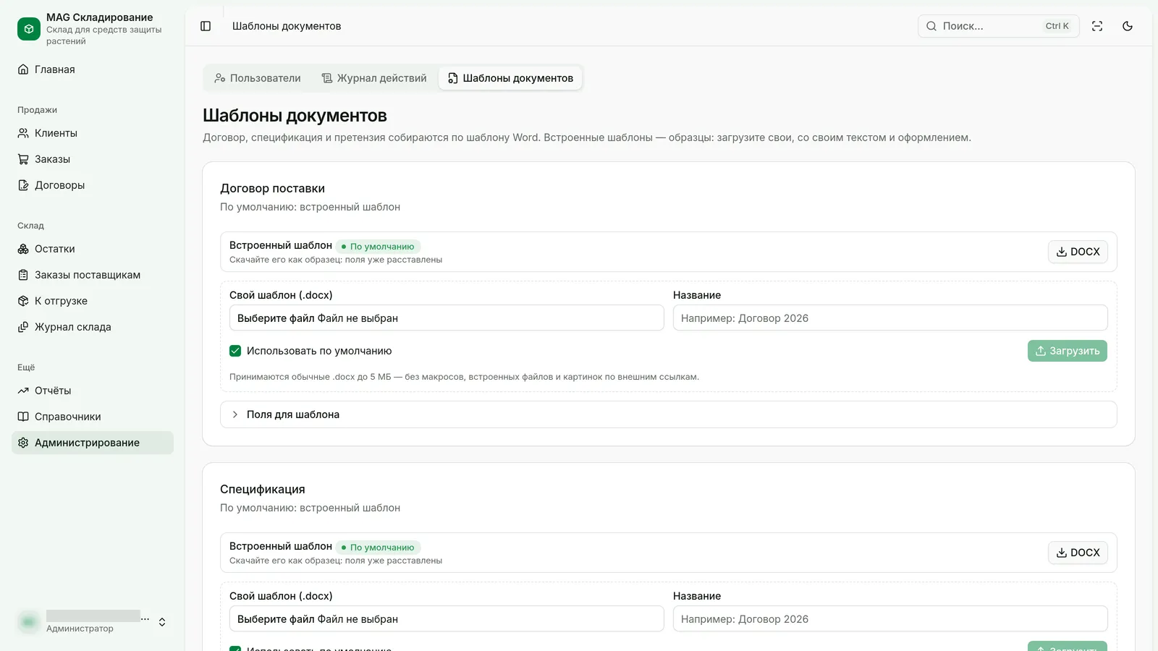Toggle the sidebar panel icon

tap(206, 26)
